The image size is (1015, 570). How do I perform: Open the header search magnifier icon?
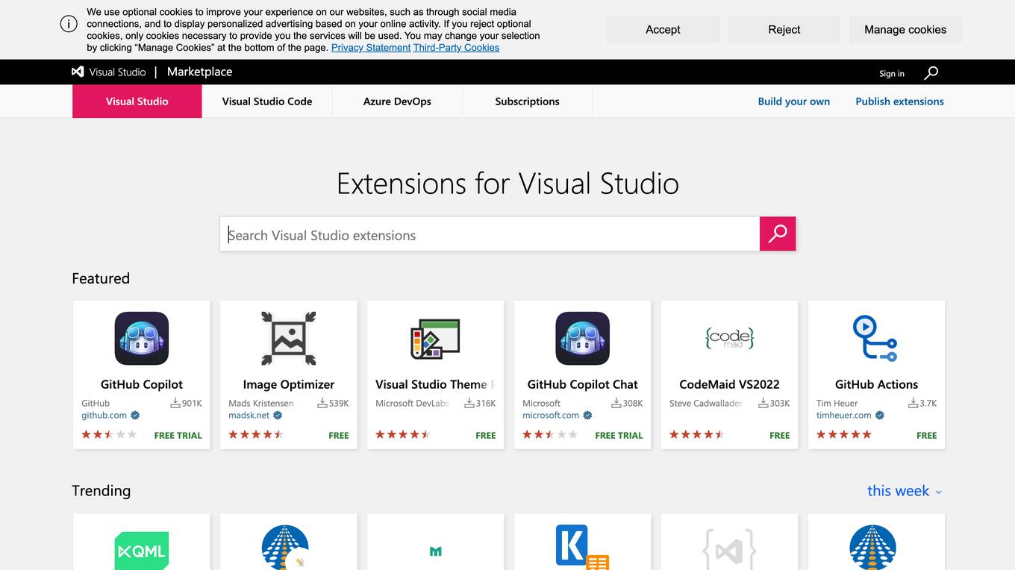pos(931,72)
